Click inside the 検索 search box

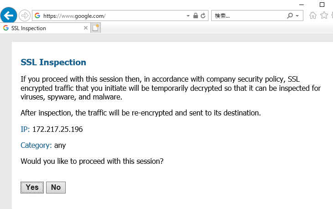(249, 16)
